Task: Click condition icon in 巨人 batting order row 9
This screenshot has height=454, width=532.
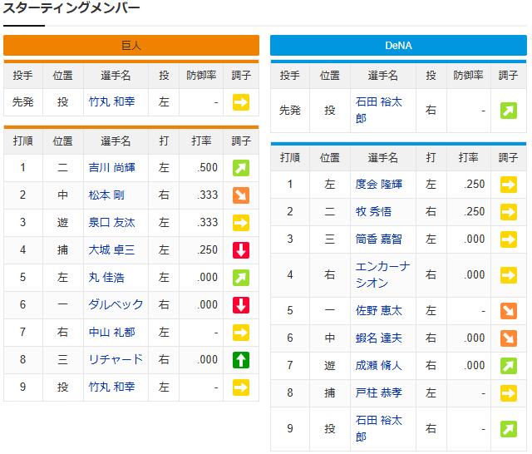Action: pos(241,387)
